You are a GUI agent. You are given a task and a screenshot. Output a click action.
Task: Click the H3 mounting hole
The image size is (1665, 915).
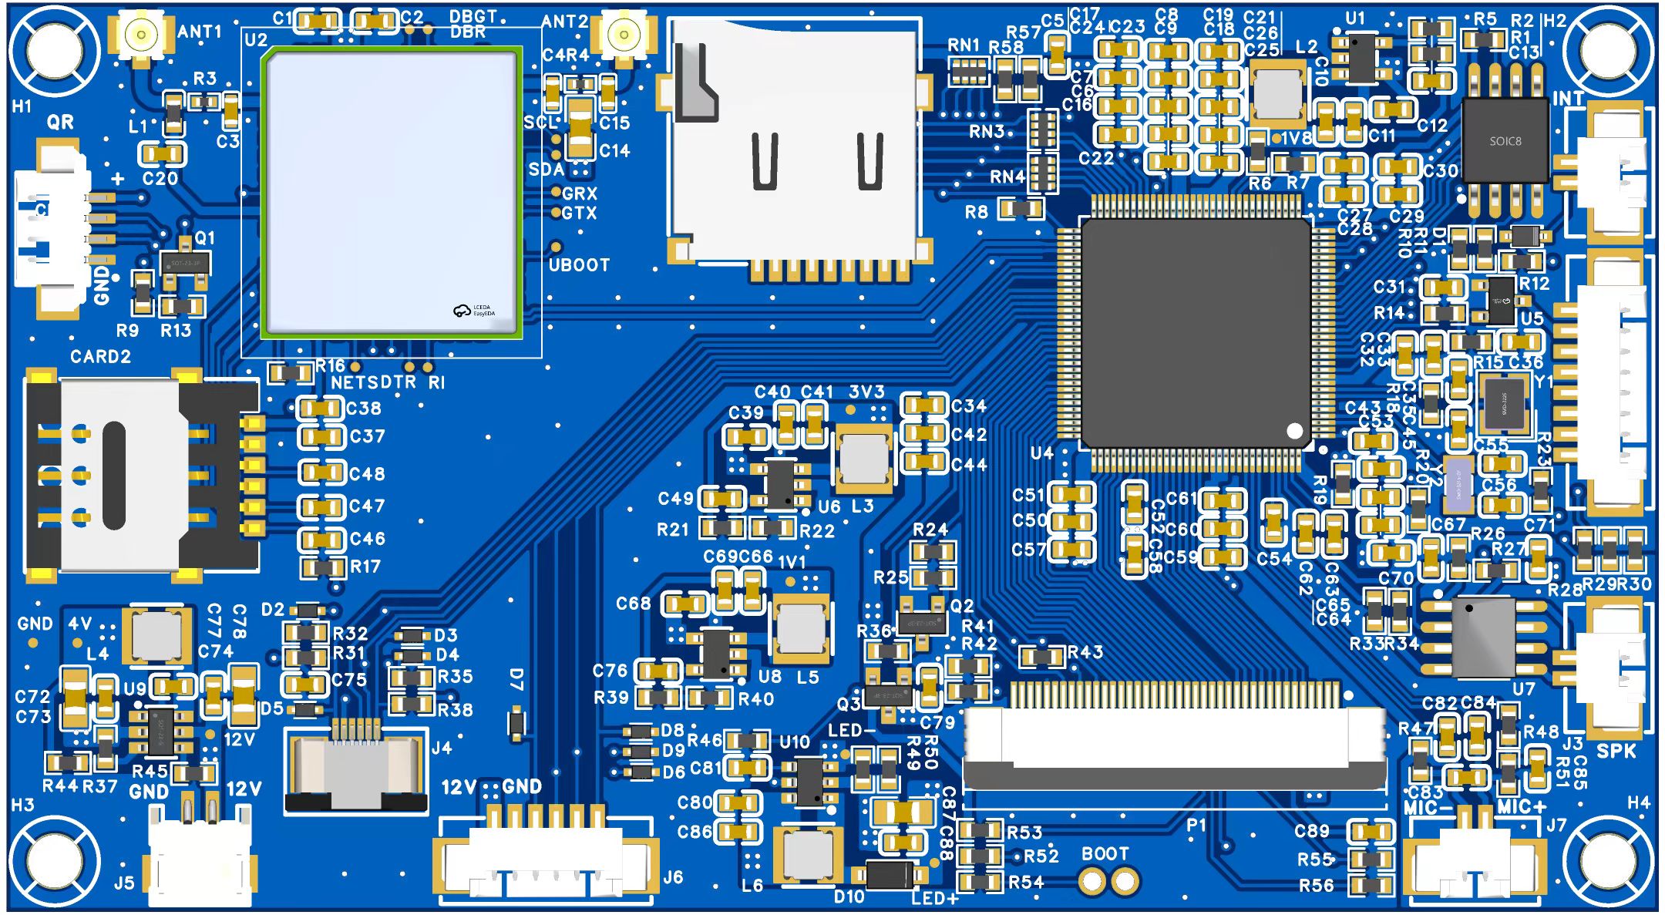54,859
